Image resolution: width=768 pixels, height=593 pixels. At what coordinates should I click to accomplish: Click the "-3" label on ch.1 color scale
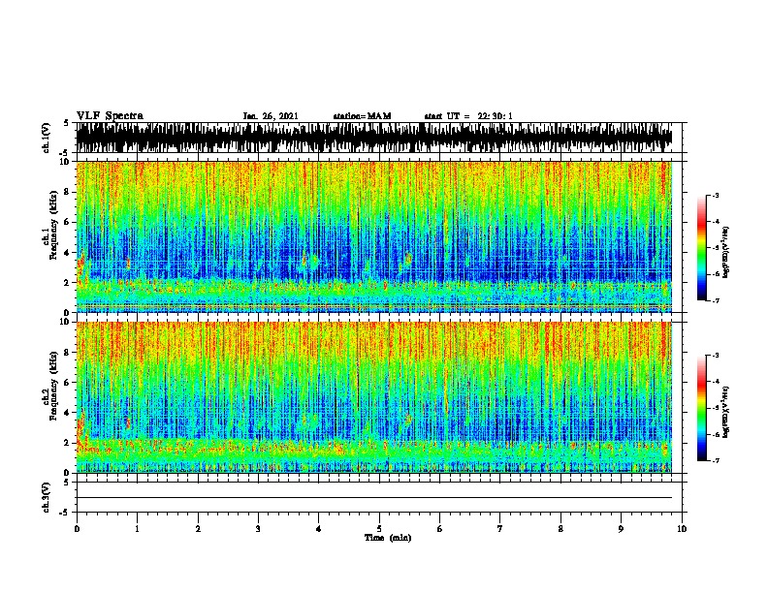tap(716, 195)
